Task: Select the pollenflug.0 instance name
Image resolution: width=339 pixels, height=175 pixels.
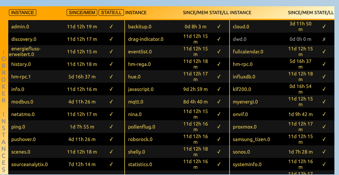Action: pos(141,127)
